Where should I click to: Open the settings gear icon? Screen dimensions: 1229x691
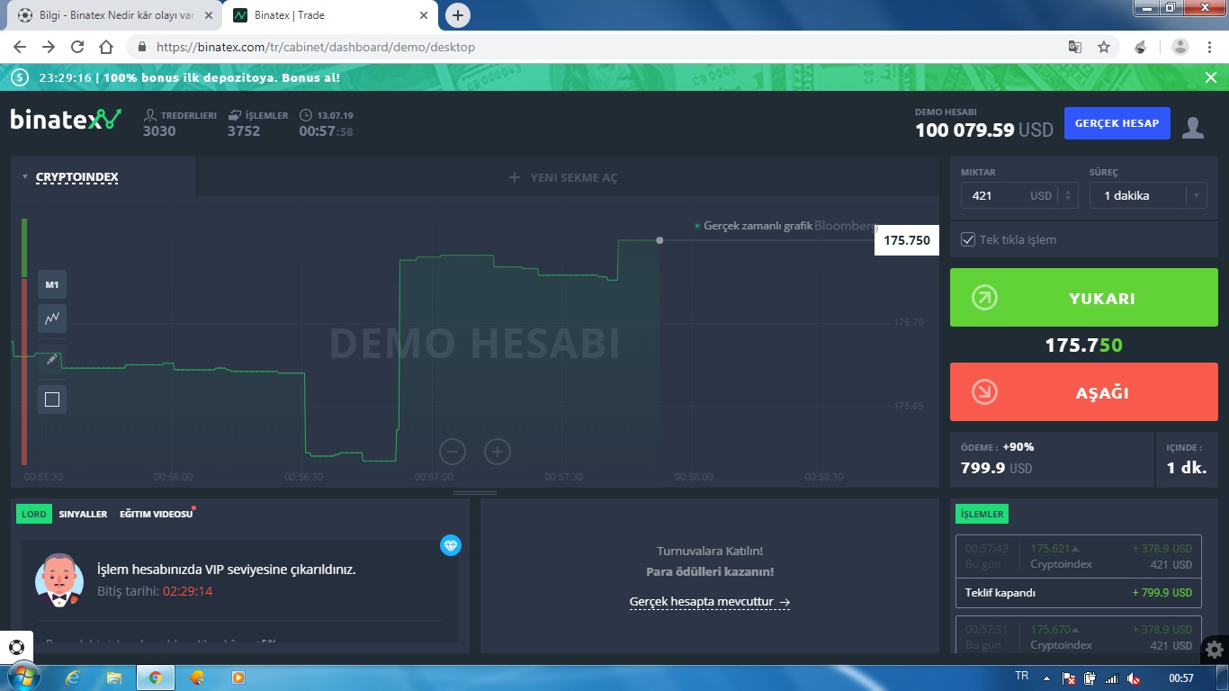tap(1215, 648)
